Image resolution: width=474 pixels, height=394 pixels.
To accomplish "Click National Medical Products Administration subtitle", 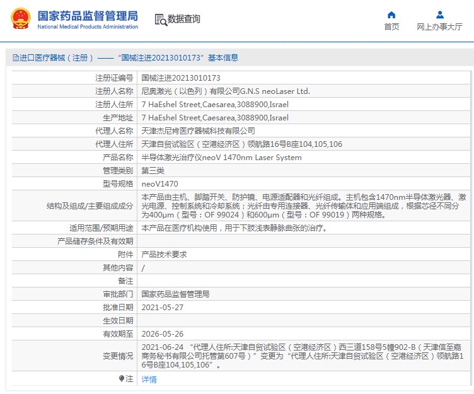I will pyautogui.click(x=88, y=26).
